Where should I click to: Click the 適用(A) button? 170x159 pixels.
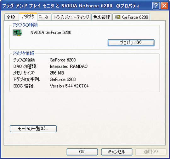151,152
